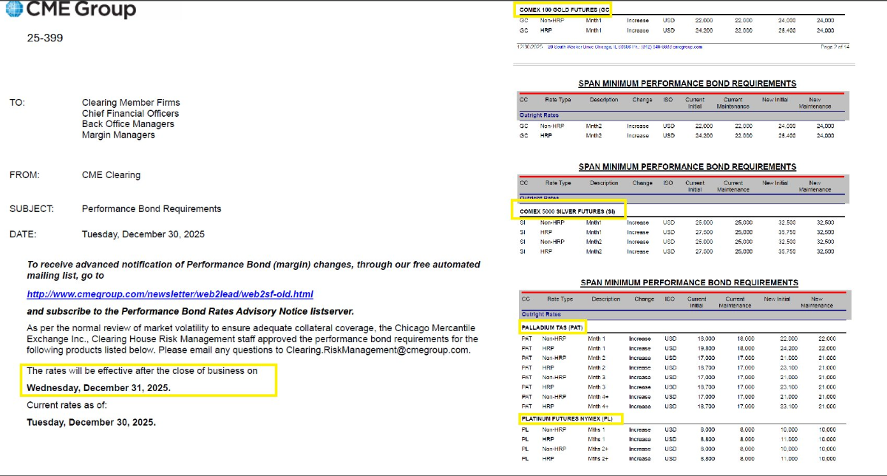Screen dimensions: 887x476
Task: Click the highlighted Wednesday, December 31, 2025 date
Action: coord(98,388)
